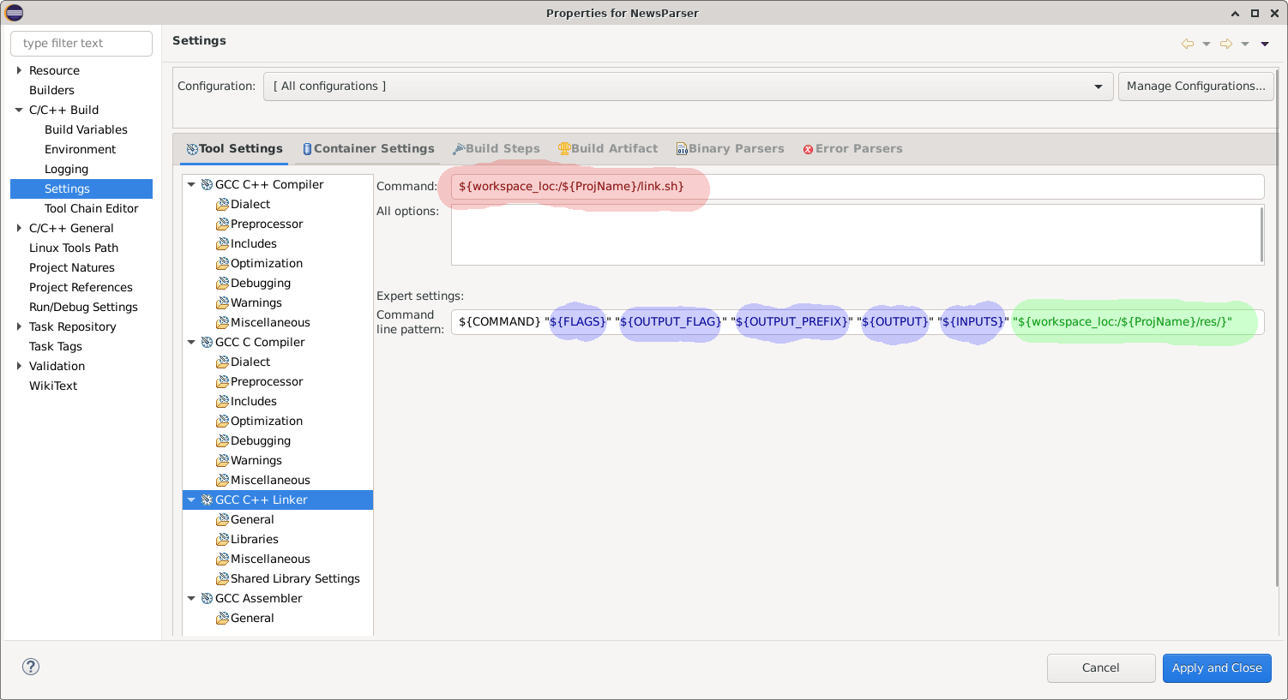Click the forward navigation arrow icon

point(1226,44)
